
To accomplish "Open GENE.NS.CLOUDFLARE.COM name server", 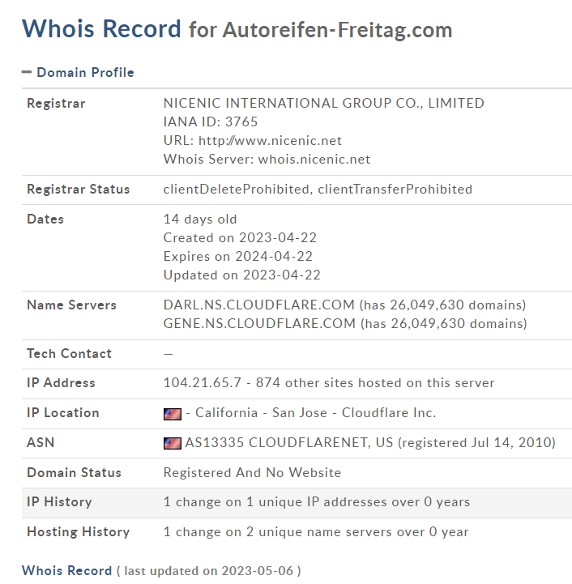I will (x=259, y=323).
